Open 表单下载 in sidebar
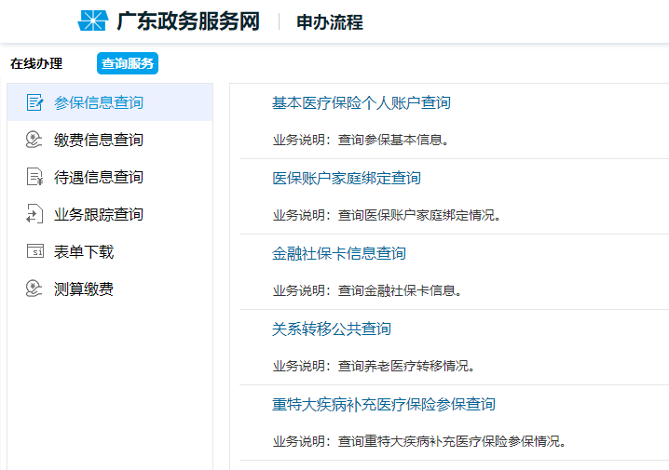Viewport: 669px width, 470px height. [110, 251]
